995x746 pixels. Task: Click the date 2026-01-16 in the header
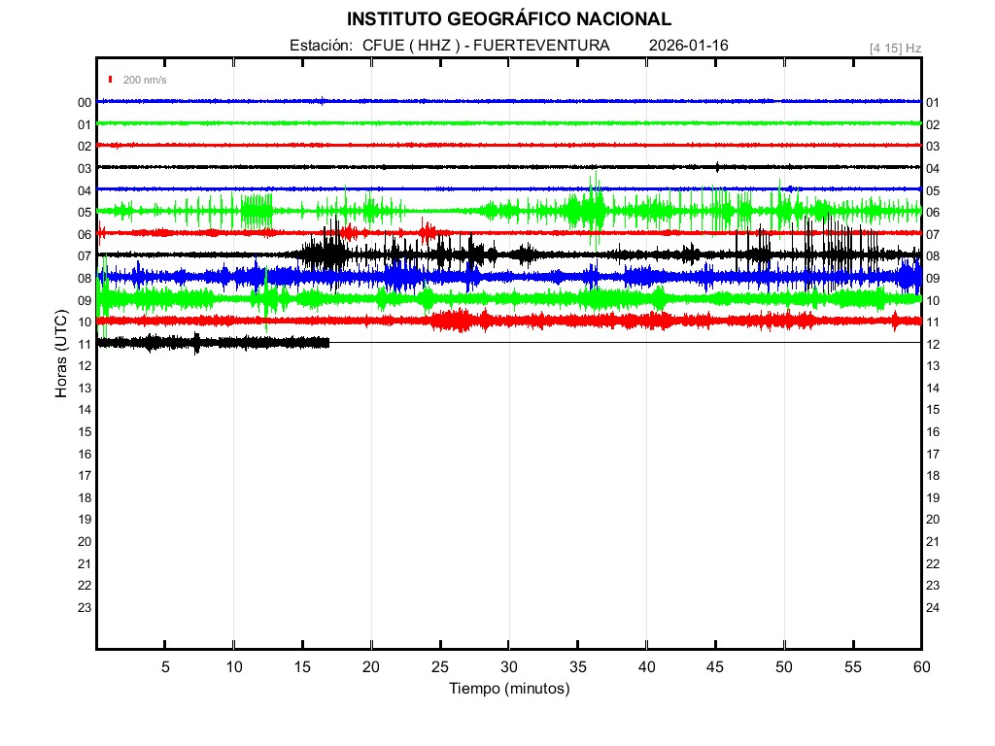point(688,46)
